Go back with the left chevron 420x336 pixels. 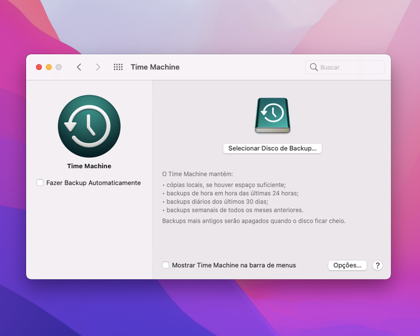point(79,67)
